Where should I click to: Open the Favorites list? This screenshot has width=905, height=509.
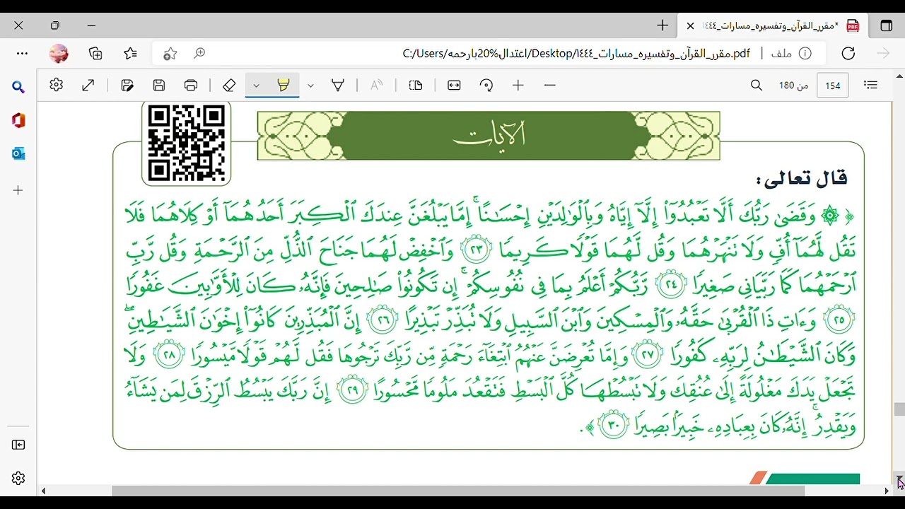click(x=130, y=53)
